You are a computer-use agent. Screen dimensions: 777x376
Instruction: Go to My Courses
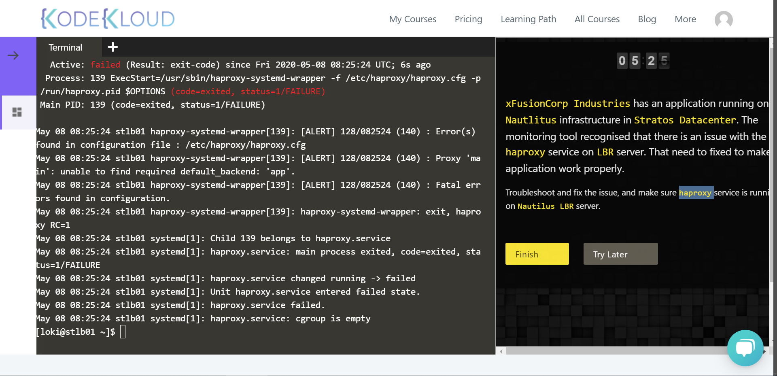[x=412, y=19]
